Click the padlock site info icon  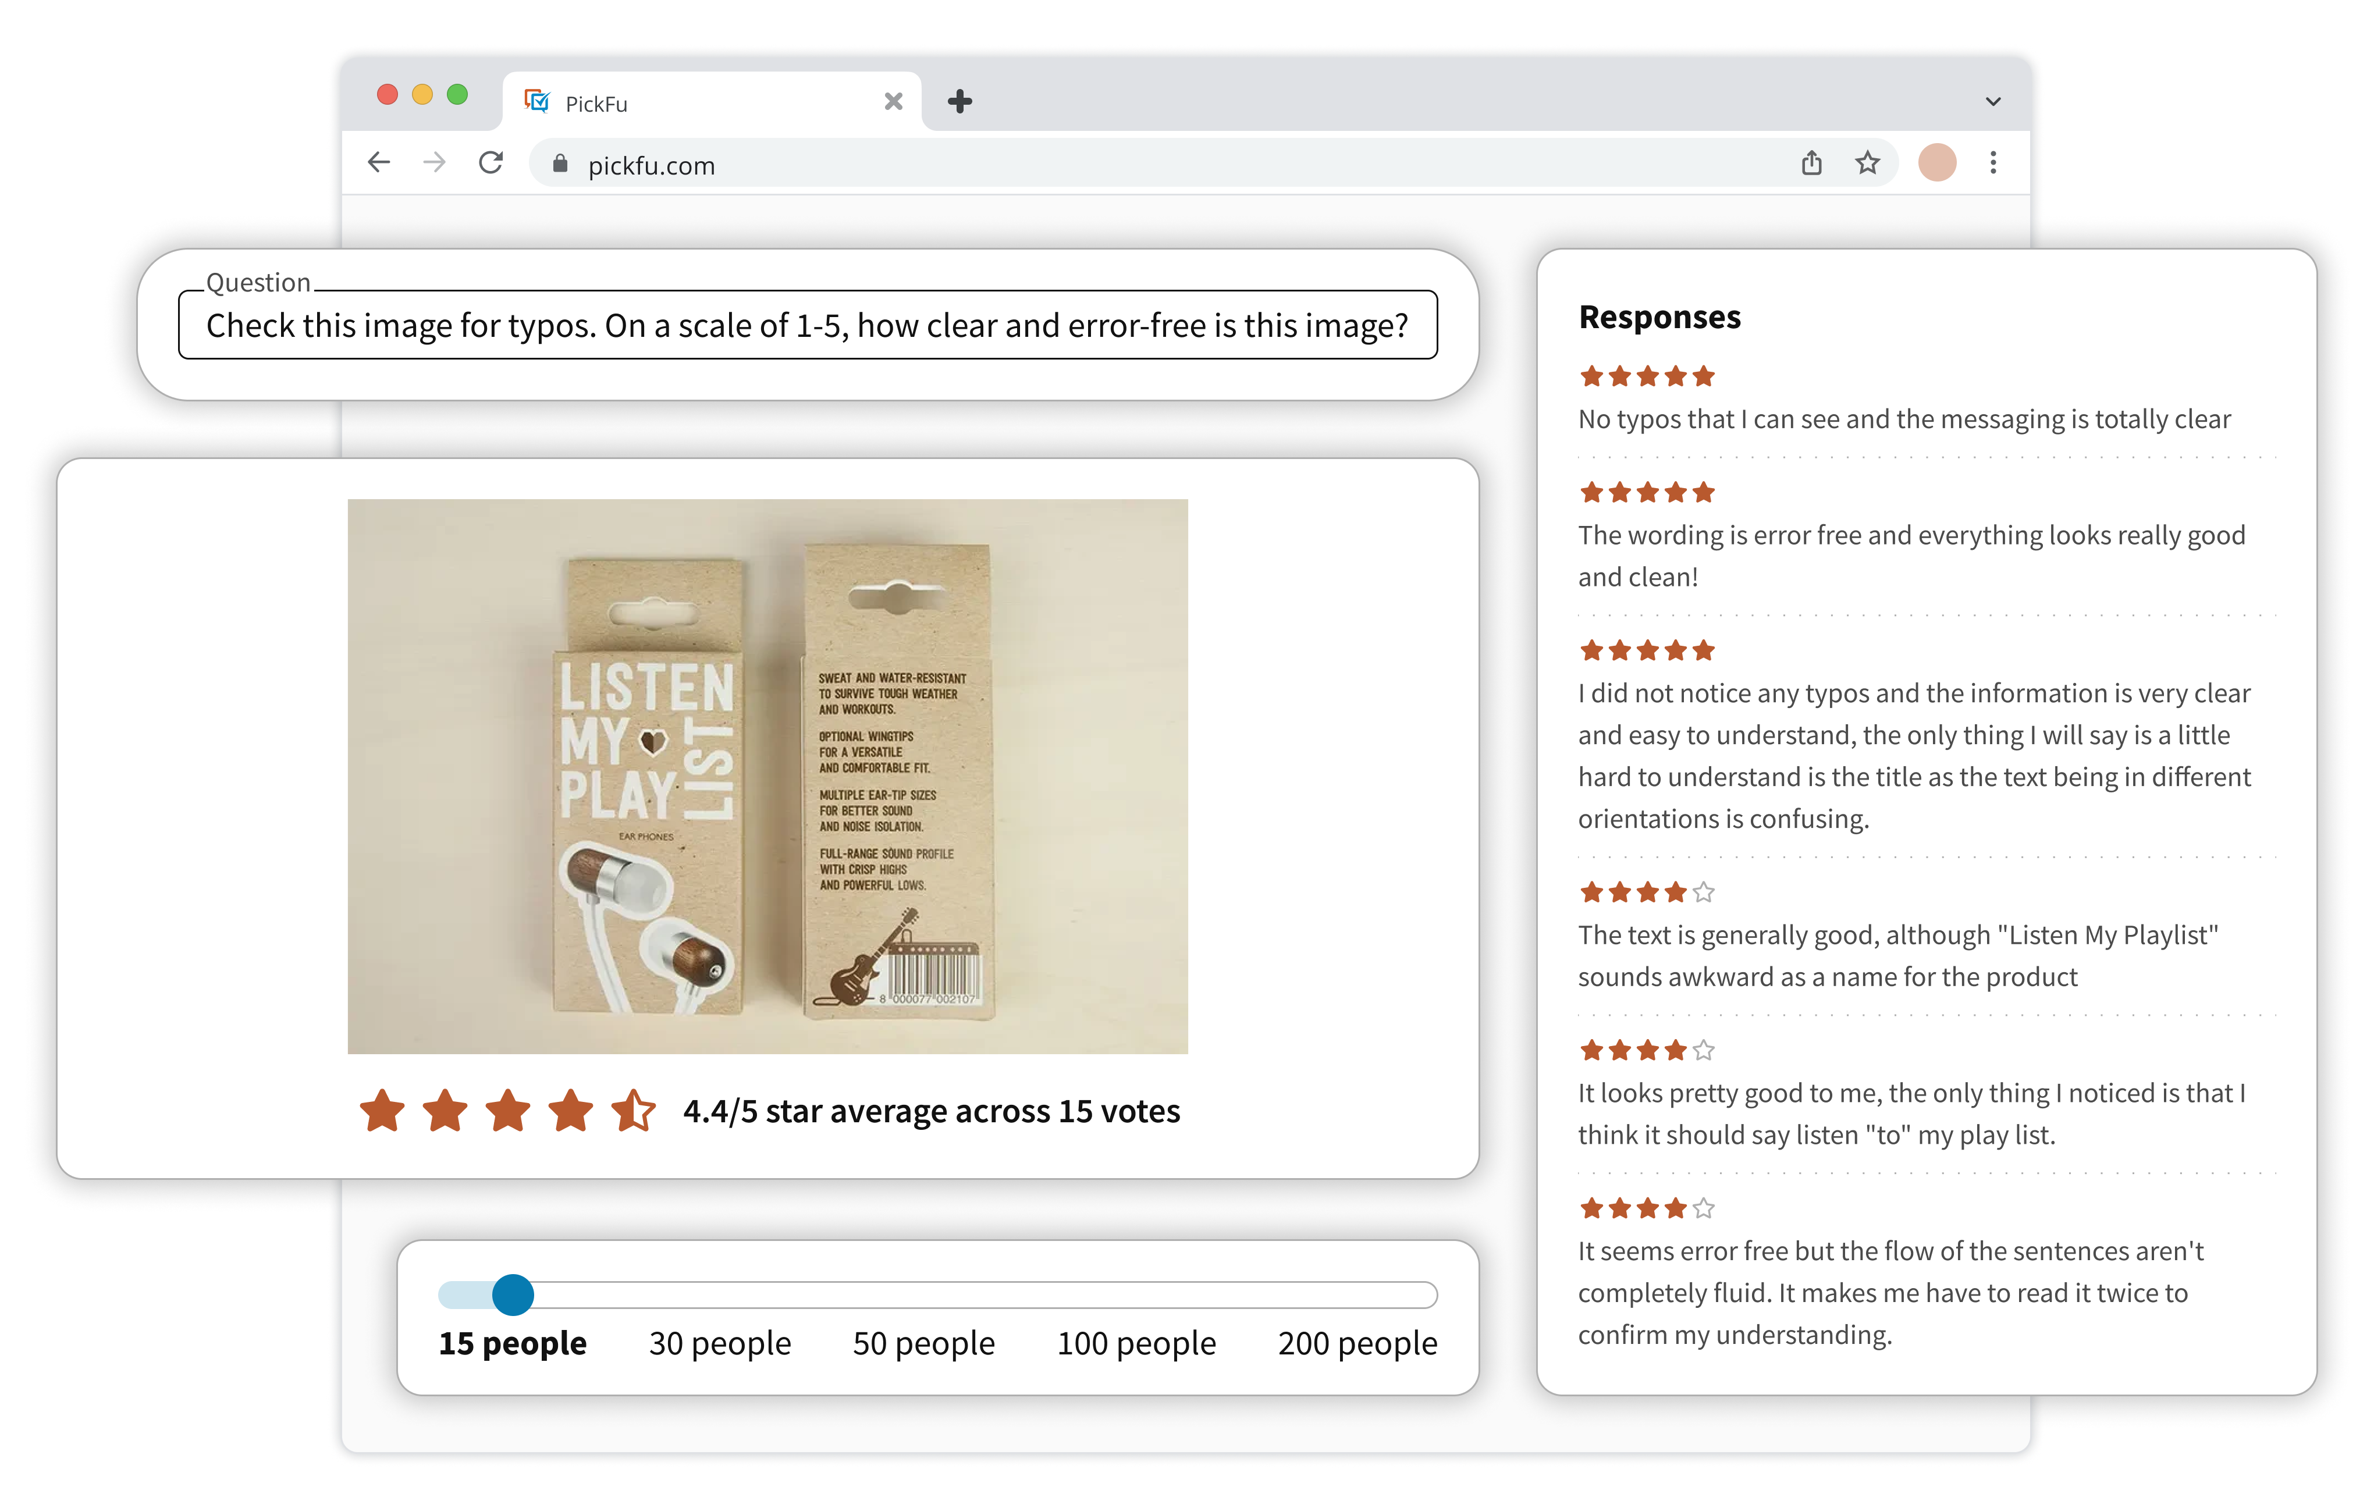click(x=560, y=165)
